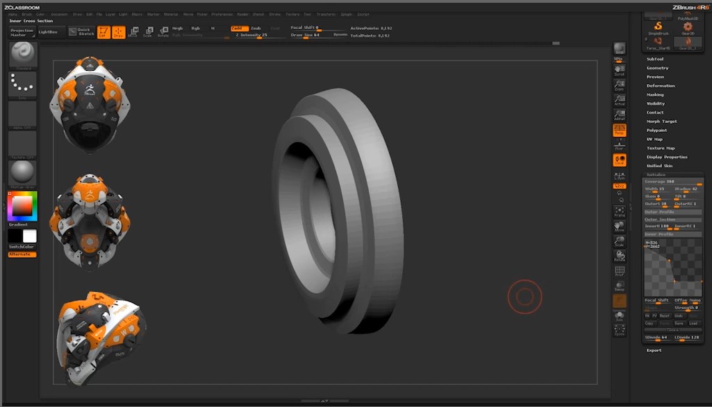This screenshot has height=407, width=712.
Task: Toggle Local symmetry button
Action: pos(620,160)
